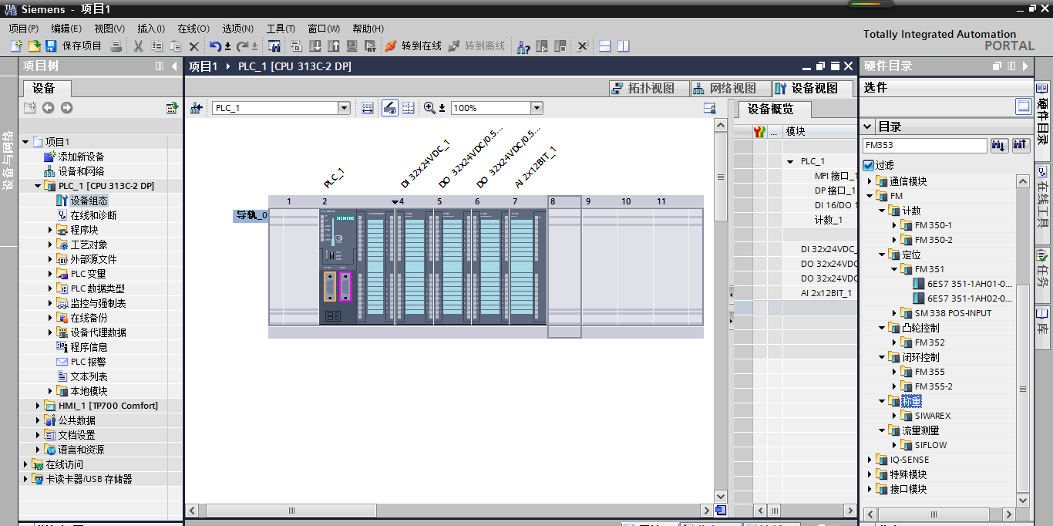Collapse the 目录 catalog section
The height and width of the screenshot is (526, 1053).
tap(868, 126)
